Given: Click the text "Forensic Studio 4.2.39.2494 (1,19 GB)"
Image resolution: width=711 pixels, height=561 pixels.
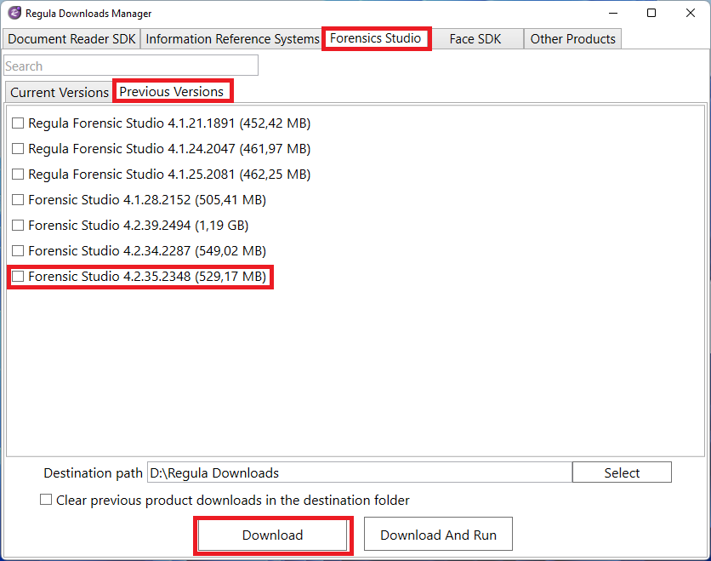Looking at the screenshot, I should point(139,225).
